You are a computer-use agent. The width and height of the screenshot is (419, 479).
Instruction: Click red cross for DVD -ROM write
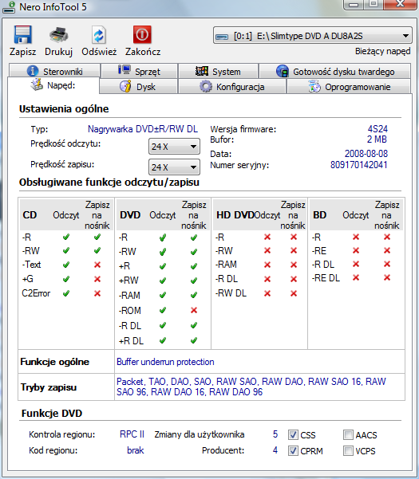pyautogui.click(x=194, y=310)
